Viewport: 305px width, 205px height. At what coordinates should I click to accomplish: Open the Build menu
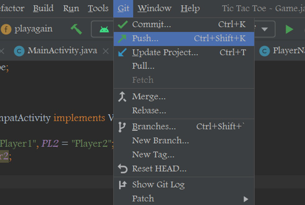tap(43, 8)
